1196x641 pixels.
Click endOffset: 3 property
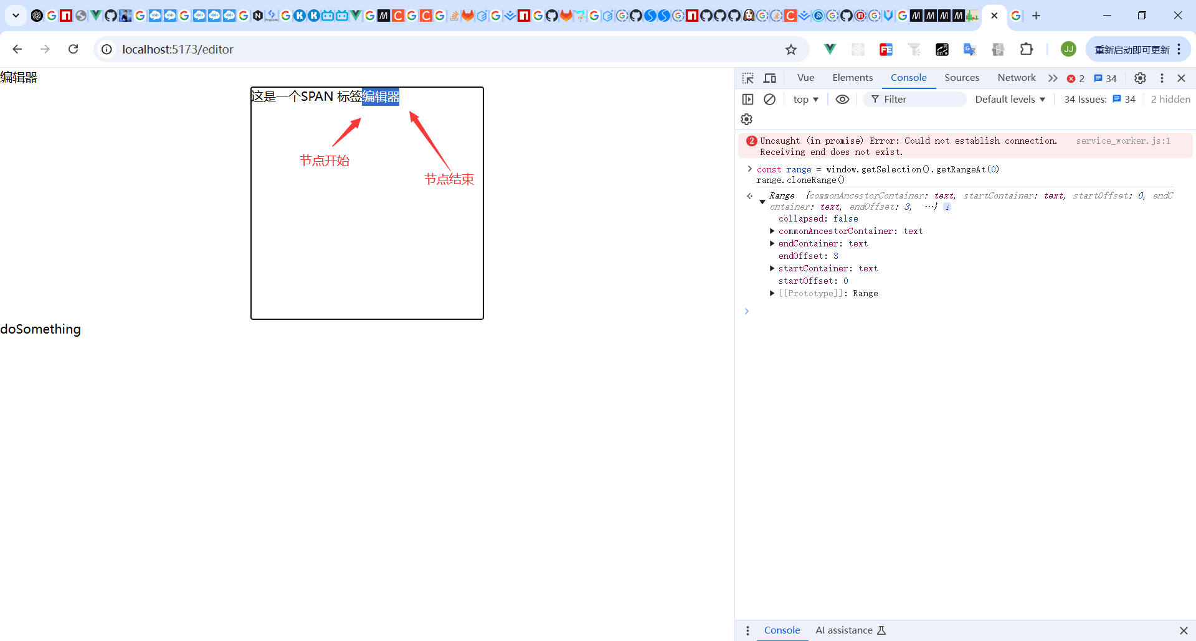coord(808,256)
